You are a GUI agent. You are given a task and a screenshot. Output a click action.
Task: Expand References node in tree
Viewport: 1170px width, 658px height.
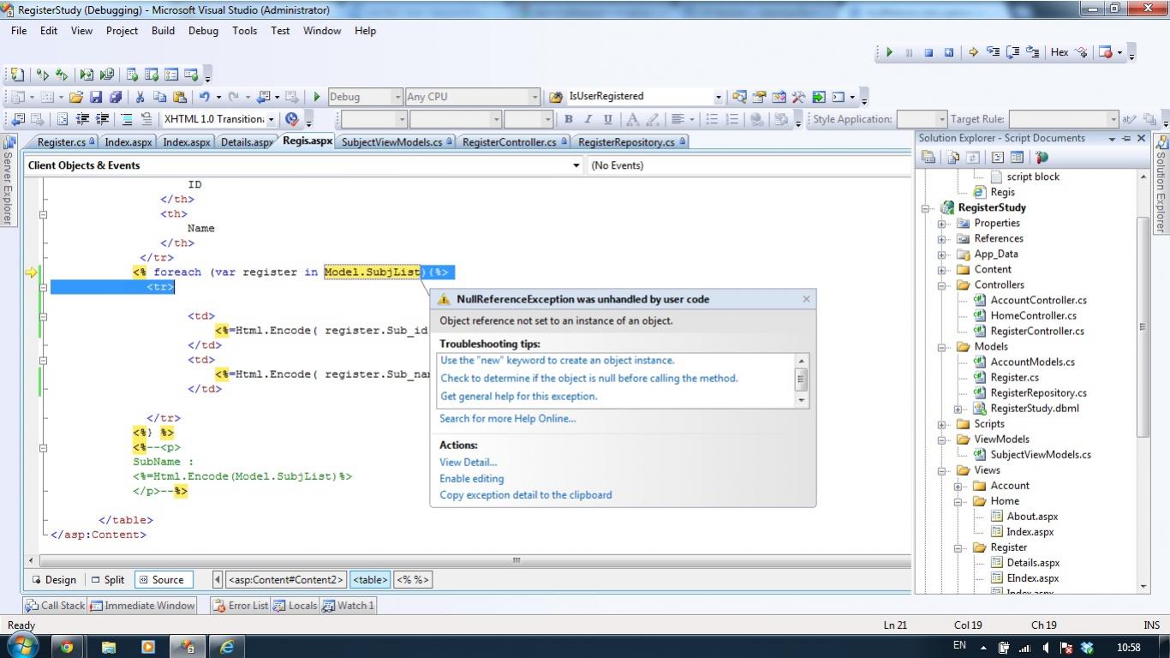coord(941,239)
